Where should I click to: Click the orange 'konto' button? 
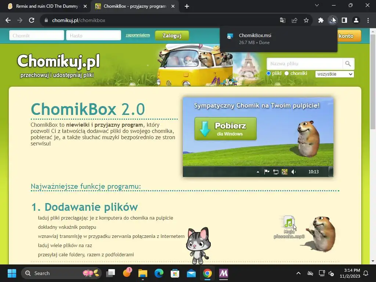(x=349, y=36)
